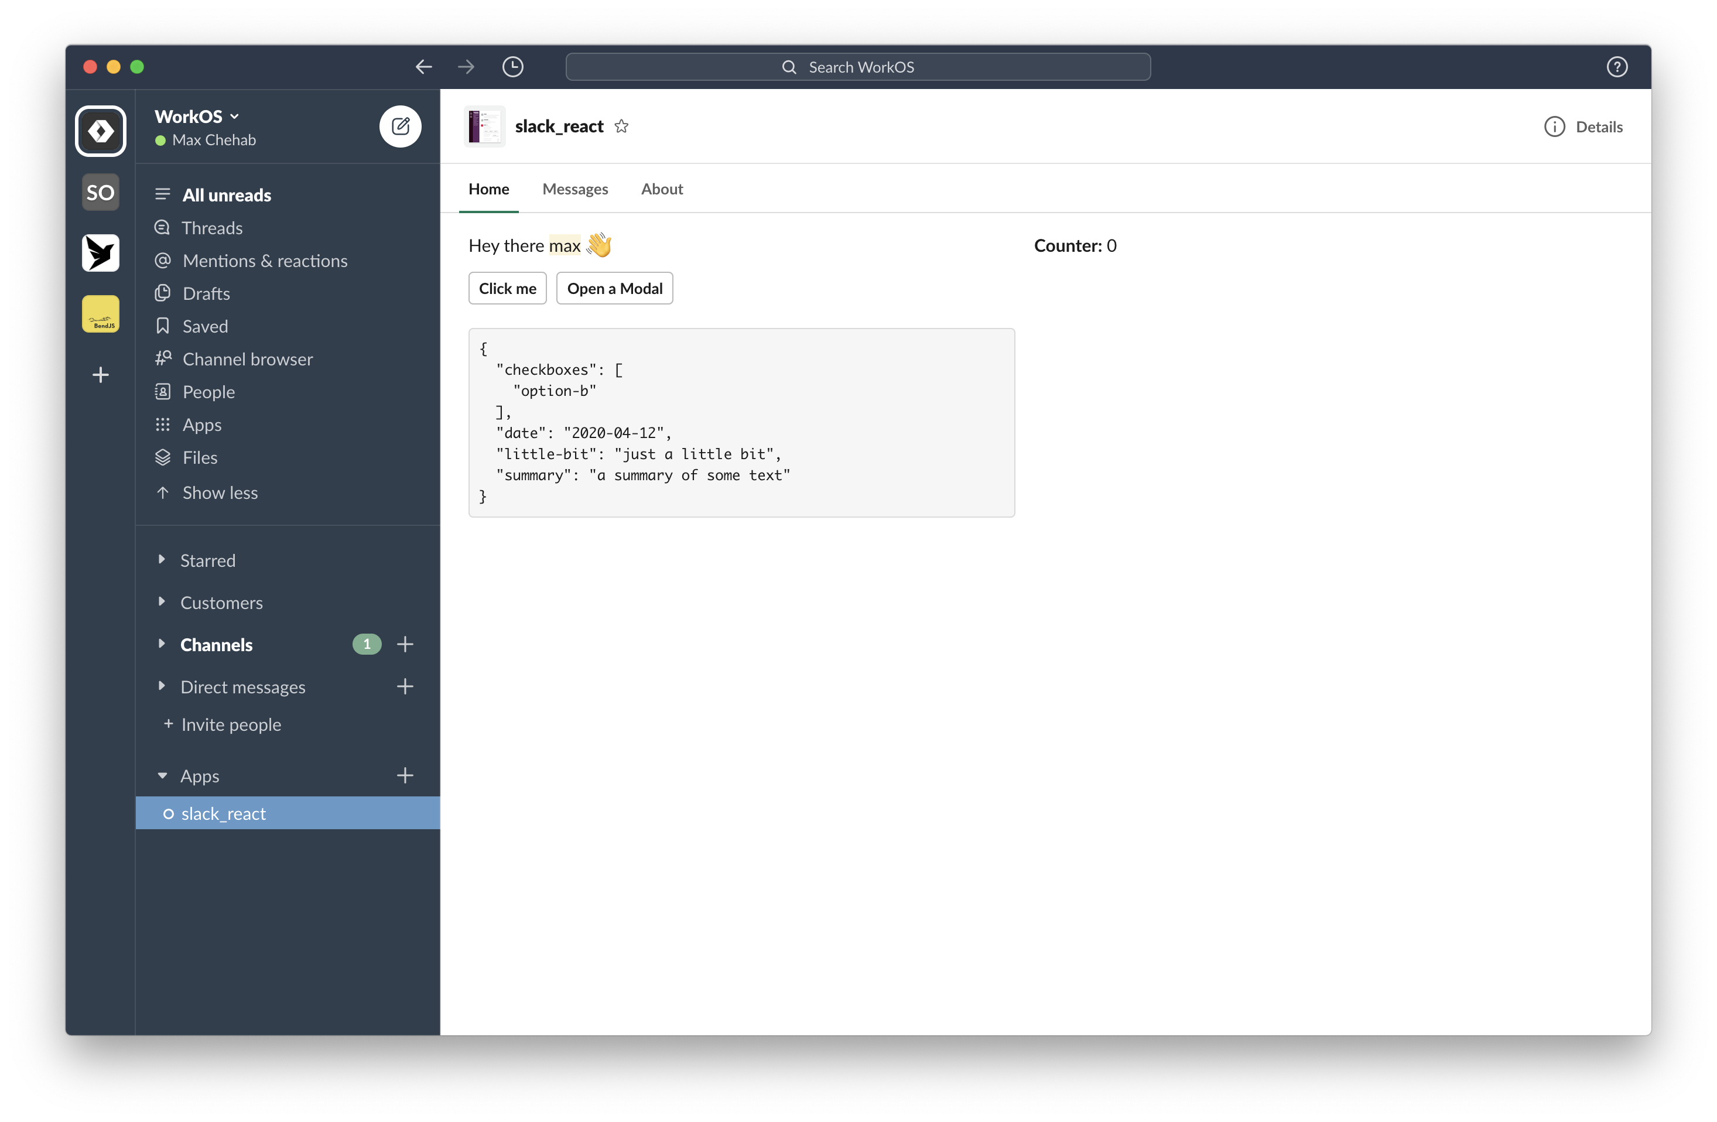Add a channel with plus icon

pyautogui.click(x=405, y=644)
